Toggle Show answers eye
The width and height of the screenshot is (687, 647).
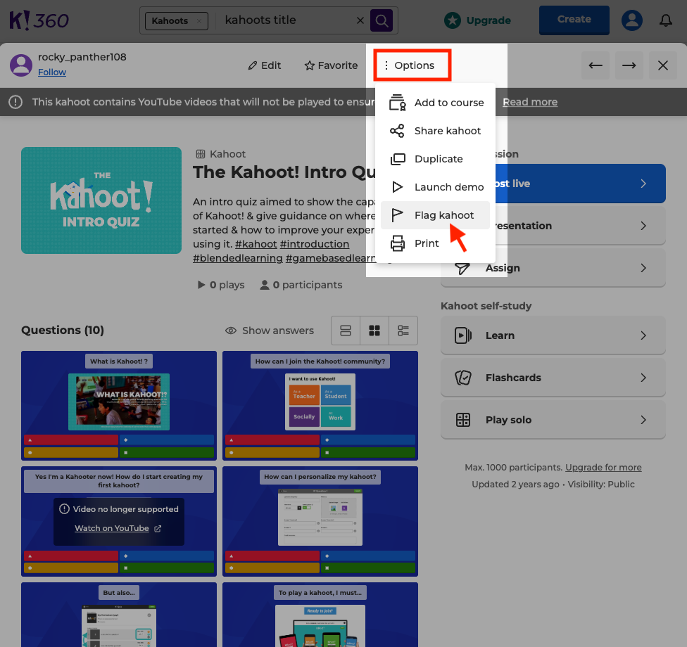pos(231,331)
